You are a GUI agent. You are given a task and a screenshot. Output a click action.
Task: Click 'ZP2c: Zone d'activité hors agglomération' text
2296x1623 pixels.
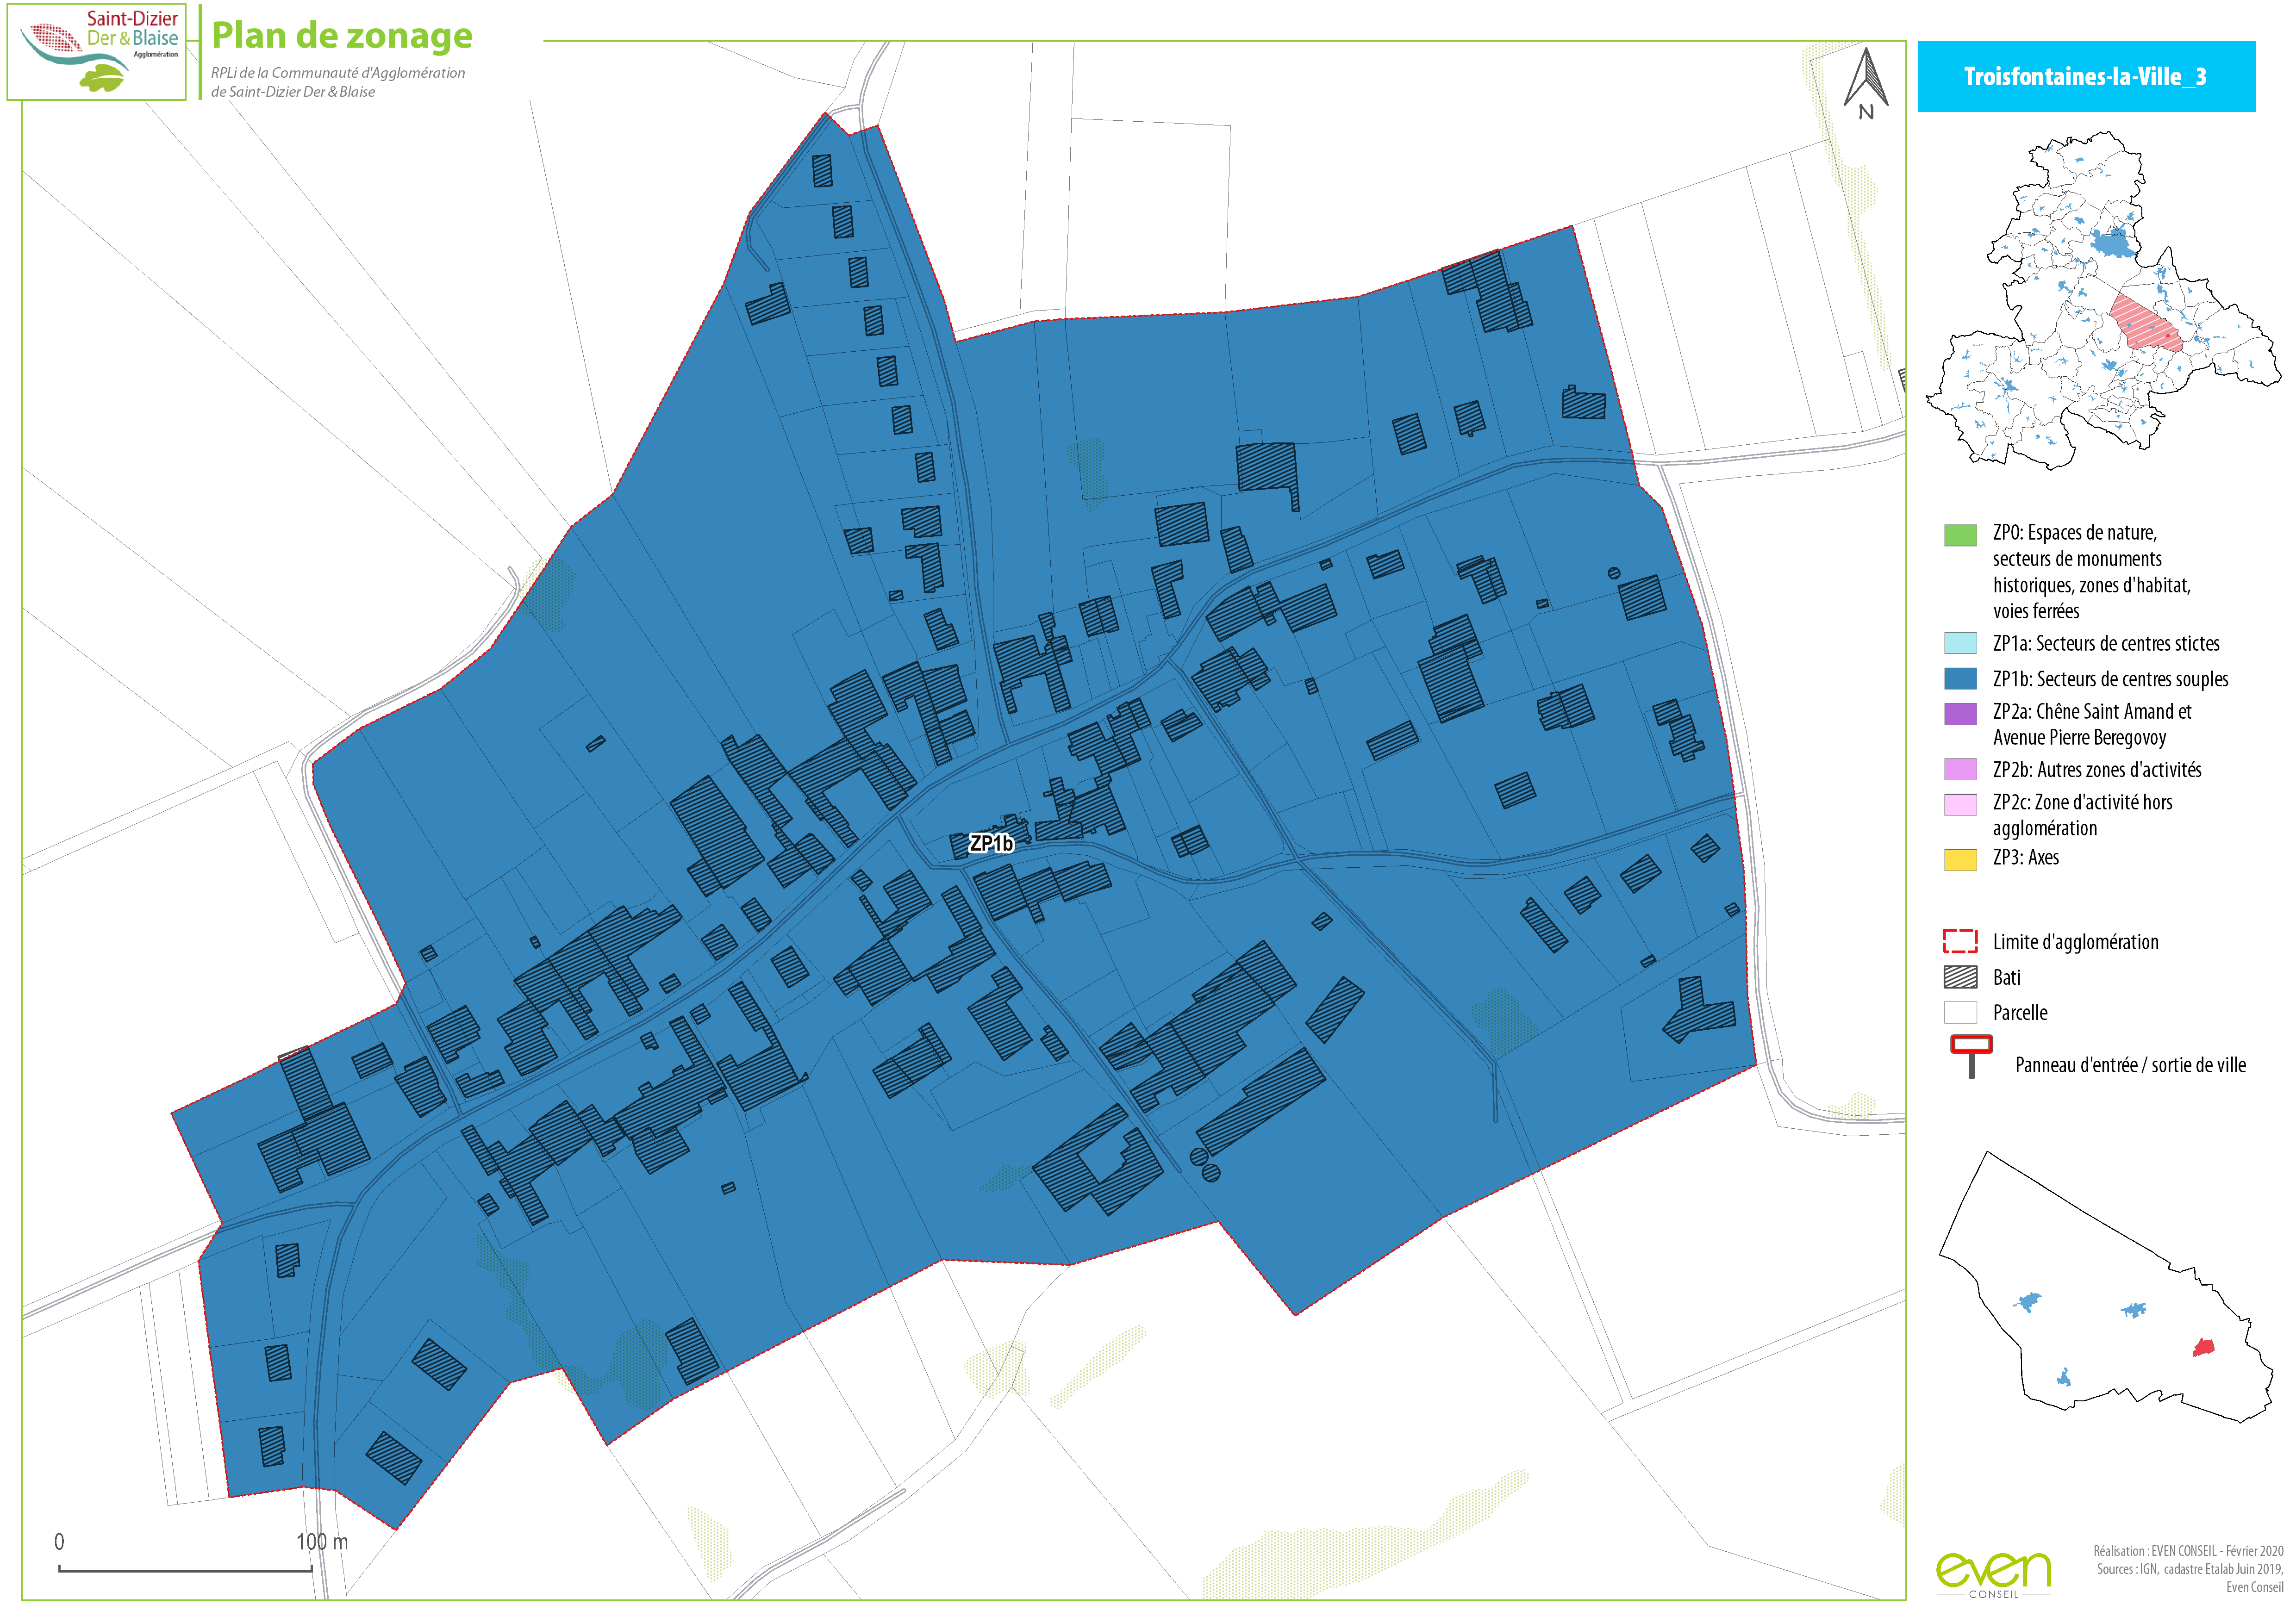tap(2082, 815)
